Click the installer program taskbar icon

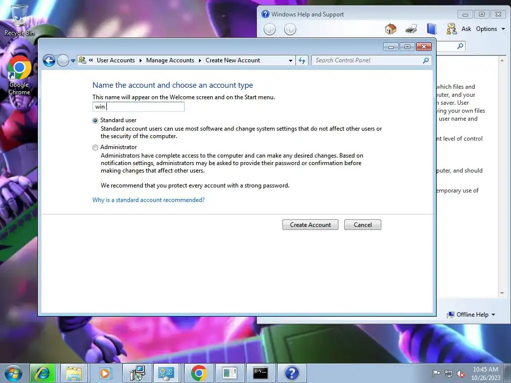point(137,373)
